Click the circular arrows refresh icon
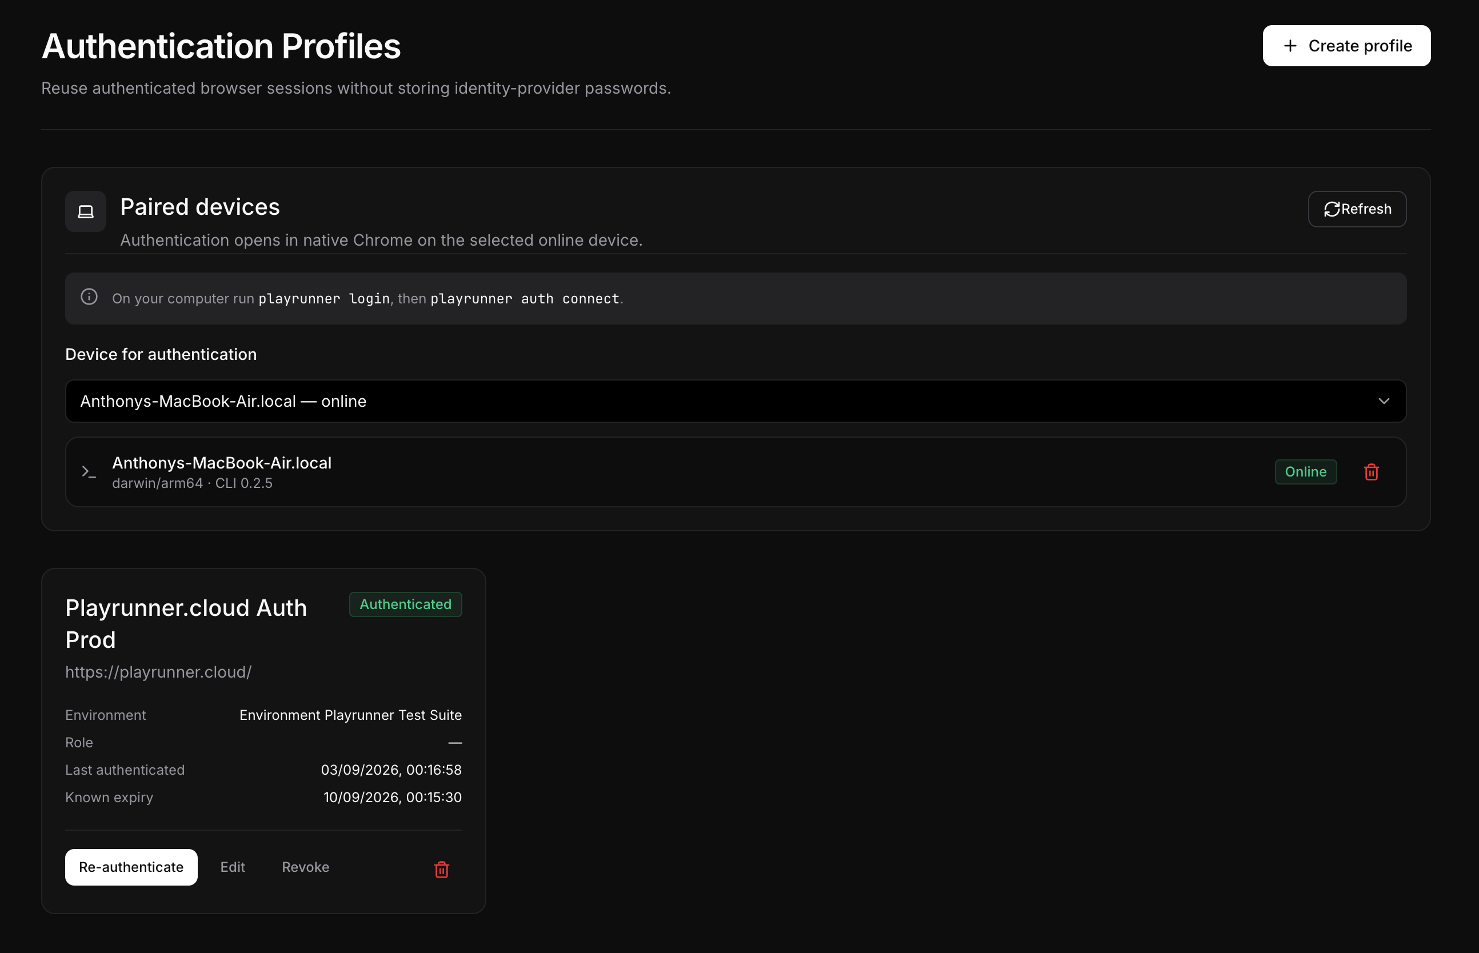The height and width of the screenshot is (953, 1479). tap(1332, 209)
